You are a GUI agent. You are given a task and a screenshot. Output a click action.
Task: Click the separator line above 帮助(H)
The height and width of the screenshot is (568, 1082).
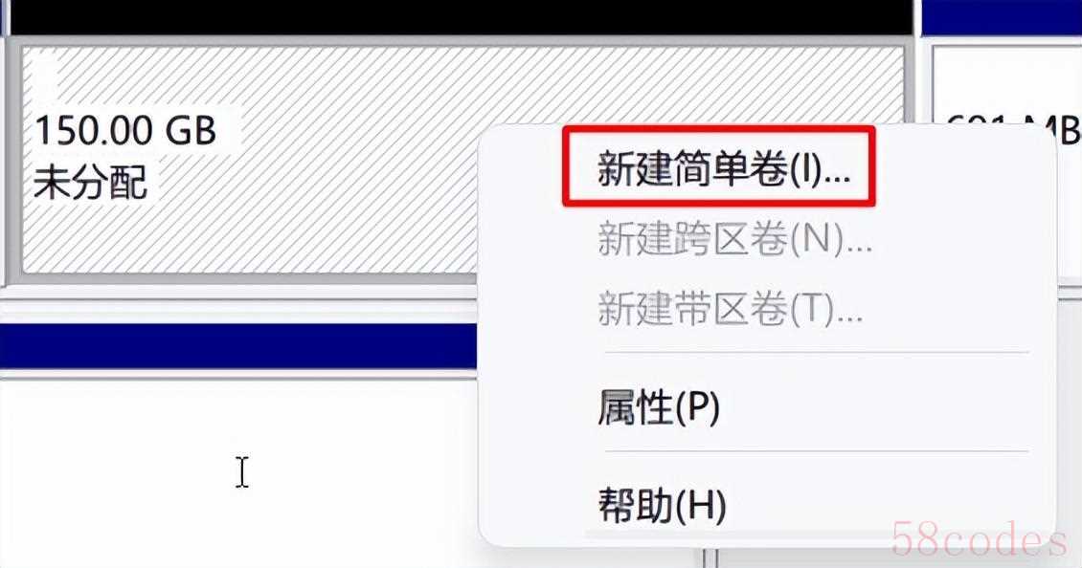pyautogui.click(x=817, y=451)
